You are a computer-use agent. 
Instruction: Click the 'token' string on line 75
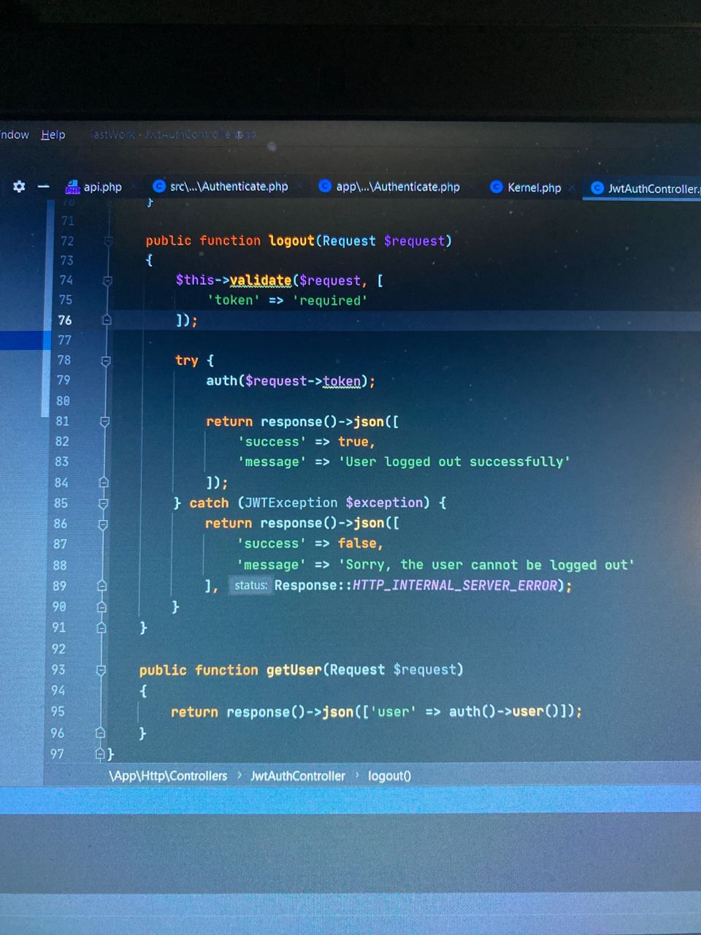click(234, 300)
